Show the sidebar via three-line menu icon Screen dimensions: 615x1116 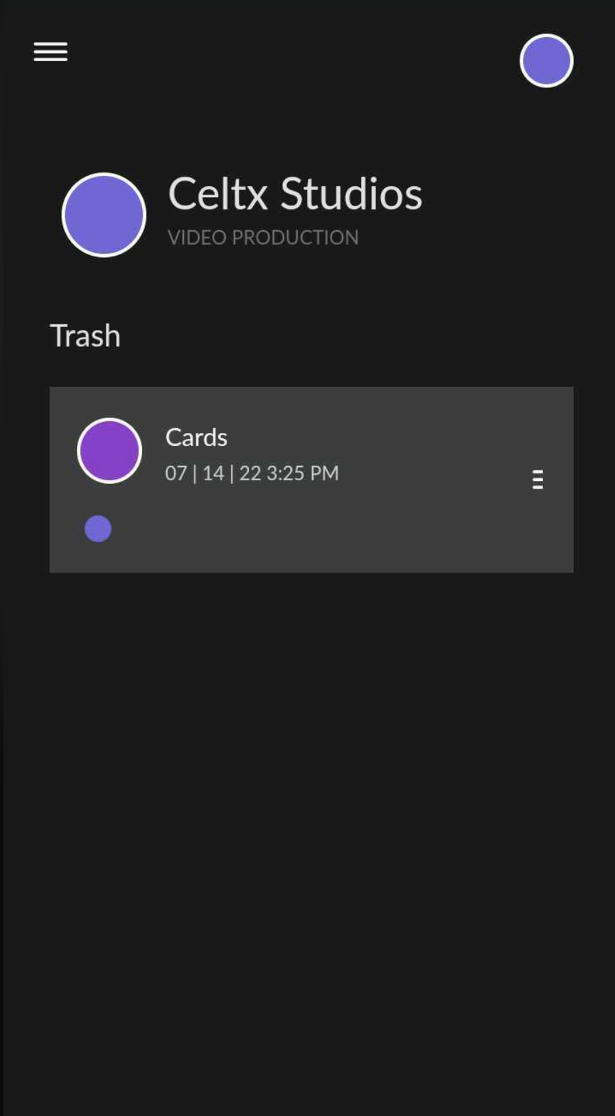coord(51,52)
